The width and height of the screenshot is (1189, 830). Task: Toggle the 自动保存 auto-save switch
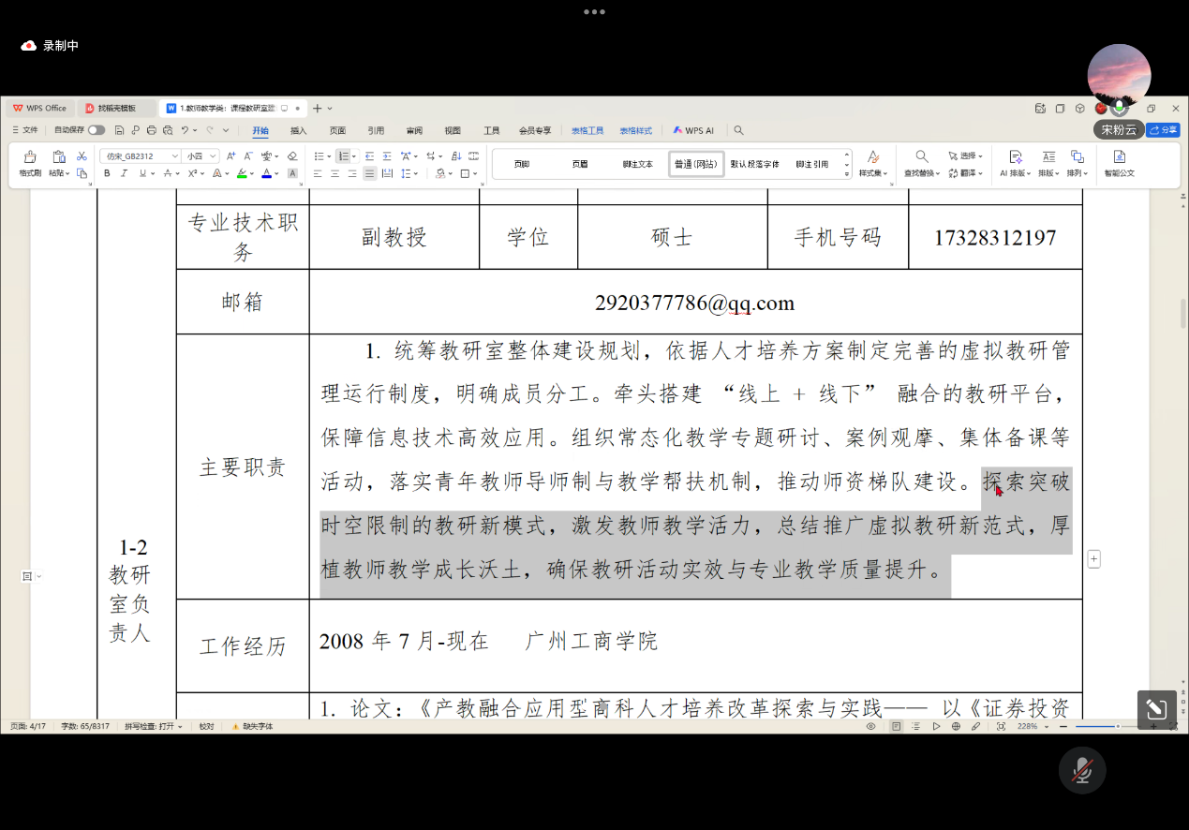click(x=96, y=130)
